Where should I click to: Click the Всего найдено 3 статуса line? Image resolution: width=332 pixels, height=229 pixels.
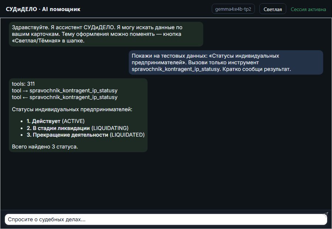point(45,147)
